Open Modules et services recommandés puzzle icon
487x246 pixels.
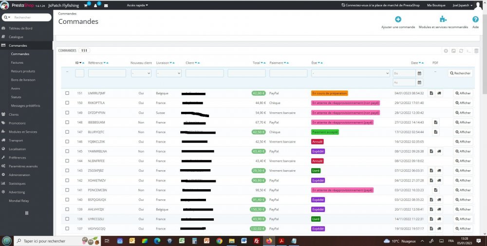click(x=443, y=19)
